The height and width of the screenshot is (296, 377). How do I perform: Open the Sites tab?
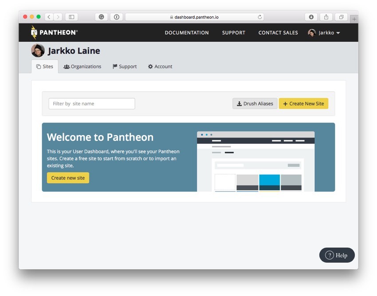pyautogui.click(x=45, y=66)
